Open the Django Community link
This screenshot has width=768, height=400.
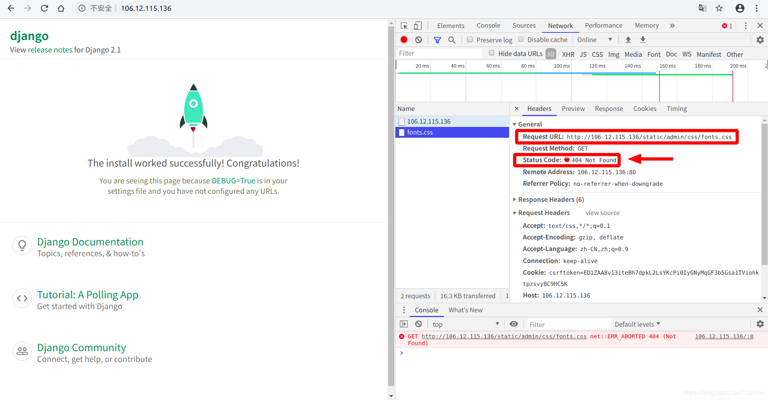[x=82, y=348]
